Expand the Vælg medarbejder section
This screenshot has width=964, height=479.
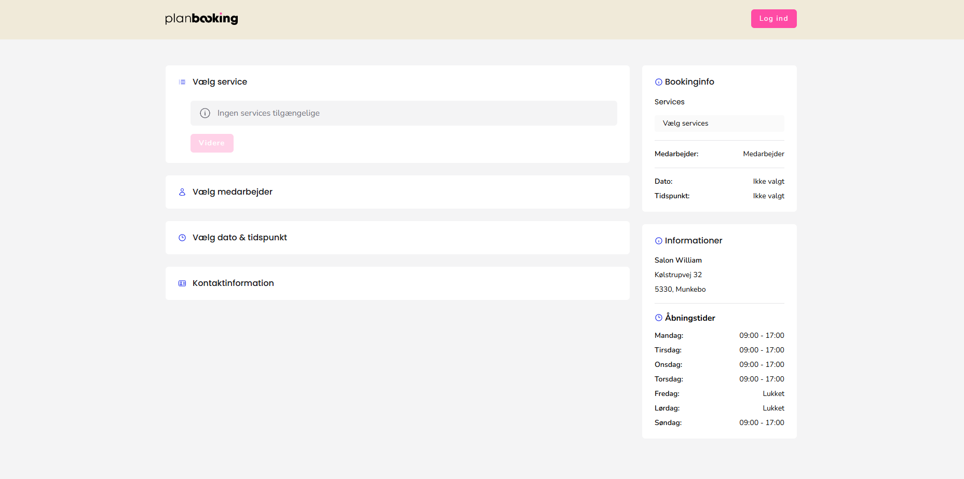click(x=397, y=192)
